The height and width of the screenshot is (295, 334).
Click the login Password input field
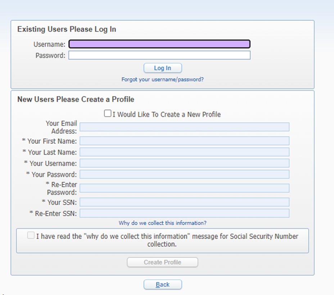(159, 55)
